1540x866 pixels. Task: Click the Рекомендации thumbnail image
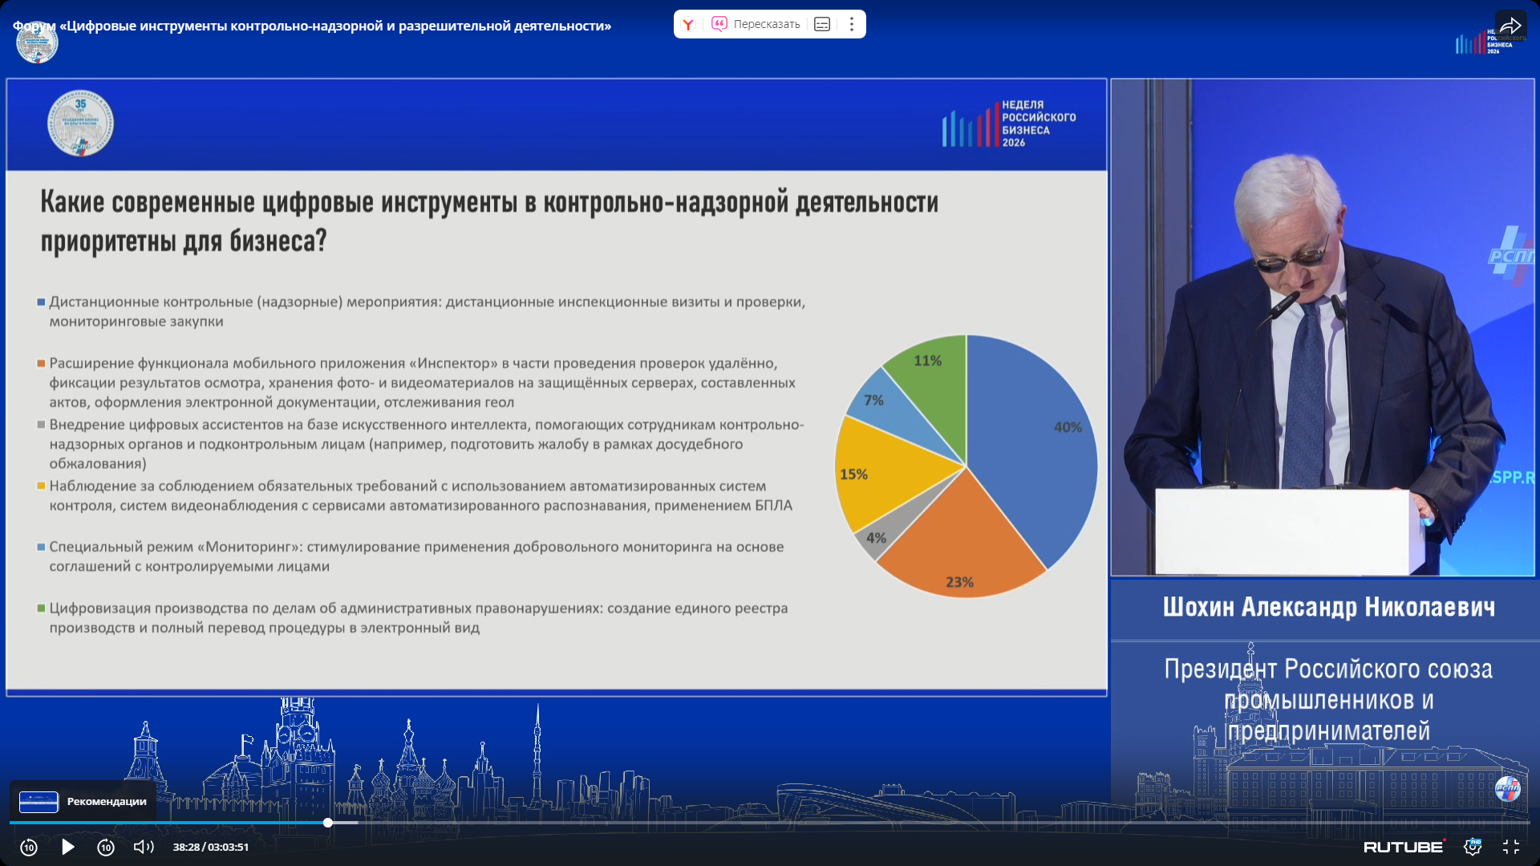pyautogui.click(x=38, y=802)
